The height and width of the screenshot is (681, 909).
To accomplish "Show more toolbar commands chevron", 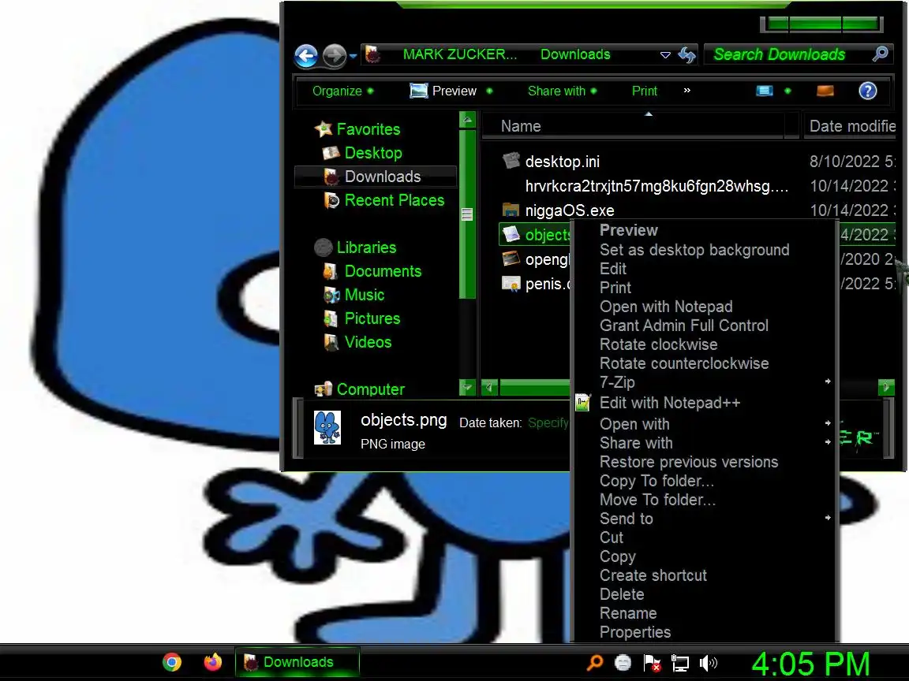I will point(687,91).
